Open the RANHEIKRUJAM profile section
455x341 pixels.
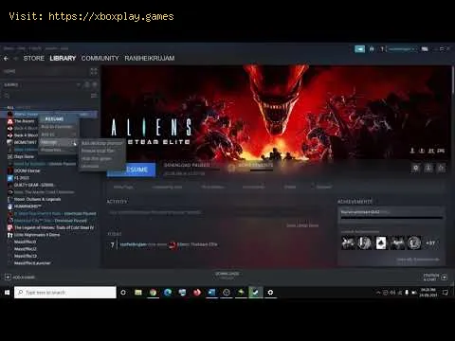pyautogui.click(x=150, y=59)
